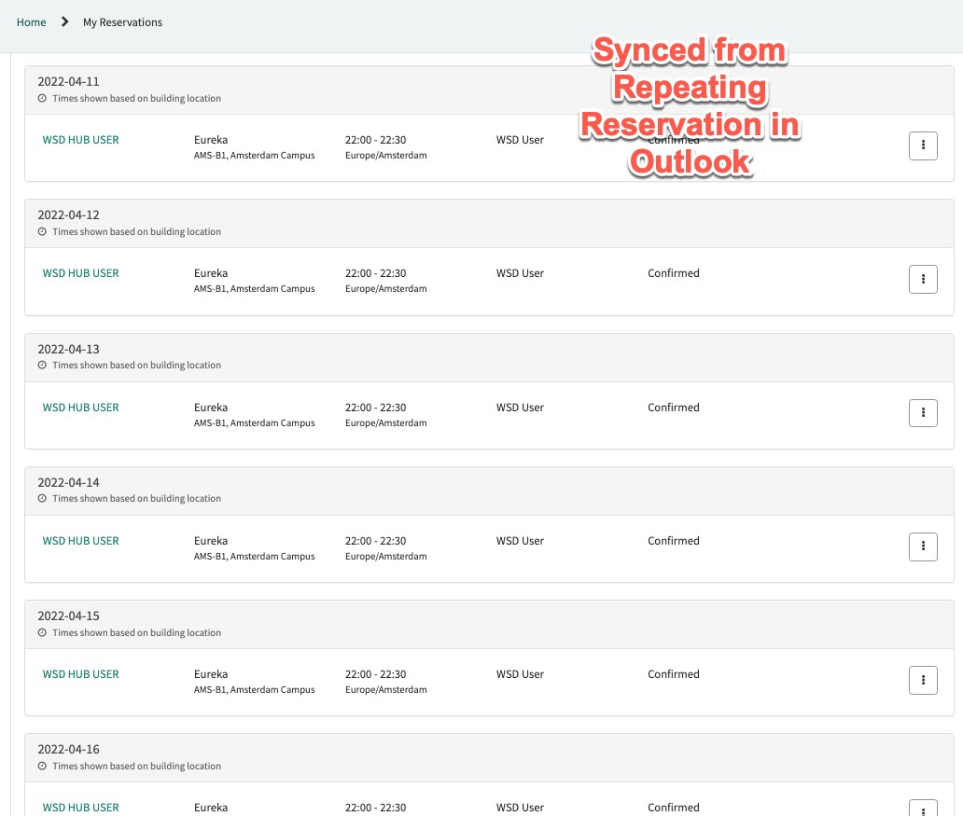
Task: Click Eureka room name on 2022-04-15
Action: pos(211,674)
